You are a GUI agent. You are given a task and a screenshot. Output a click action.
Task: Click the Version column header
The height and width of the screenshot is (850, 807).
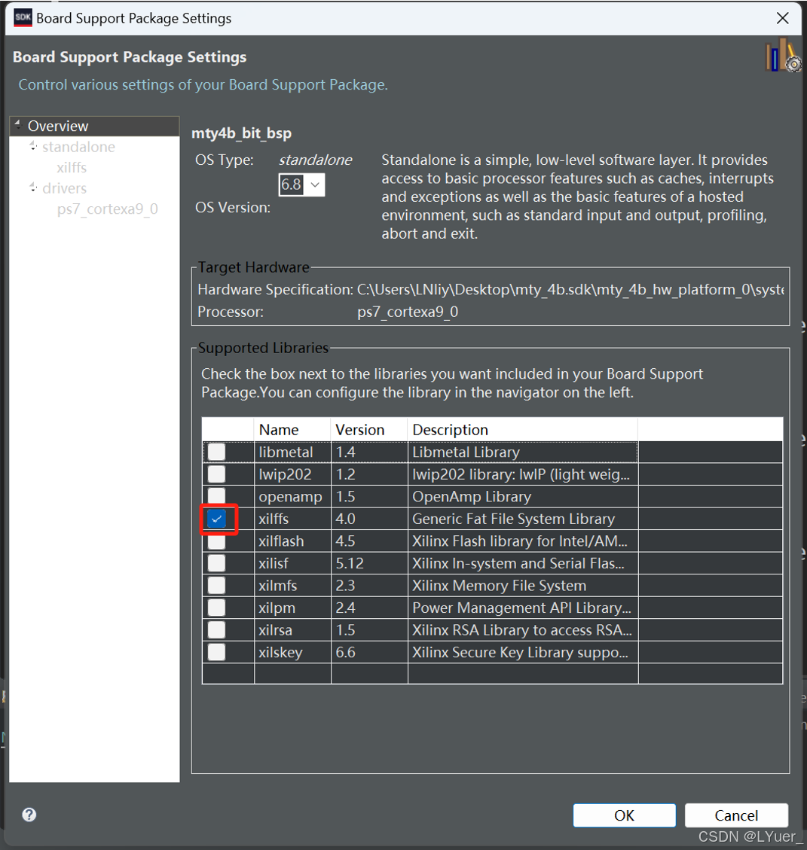(369, 429)
